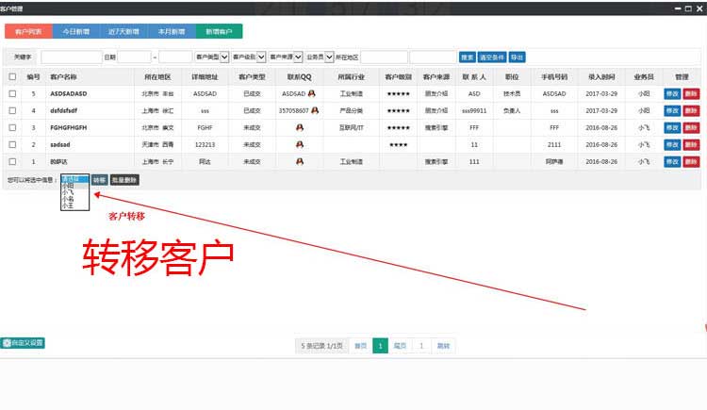Open 自定义设置 gear button
The width and height of the screenshot is (707, 410).
click(x=23, y=343)
